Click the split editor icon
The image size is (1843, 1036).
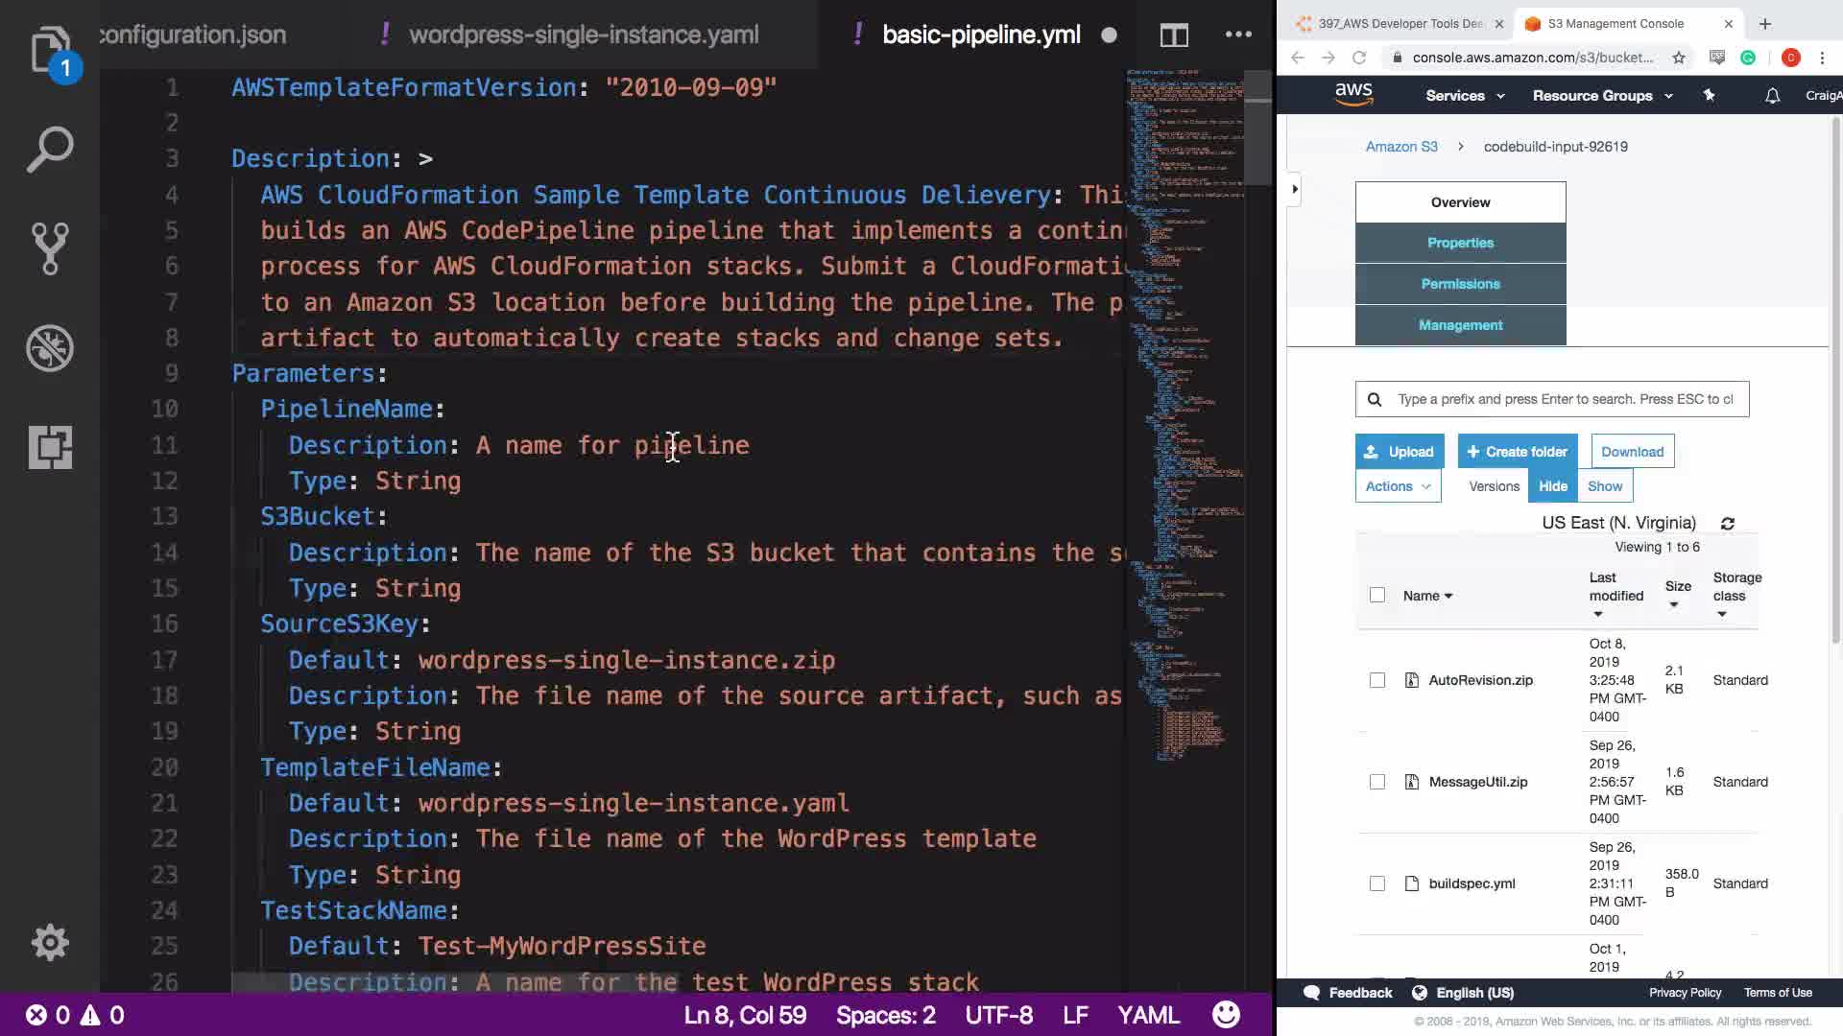click(x=1173, y=35)
